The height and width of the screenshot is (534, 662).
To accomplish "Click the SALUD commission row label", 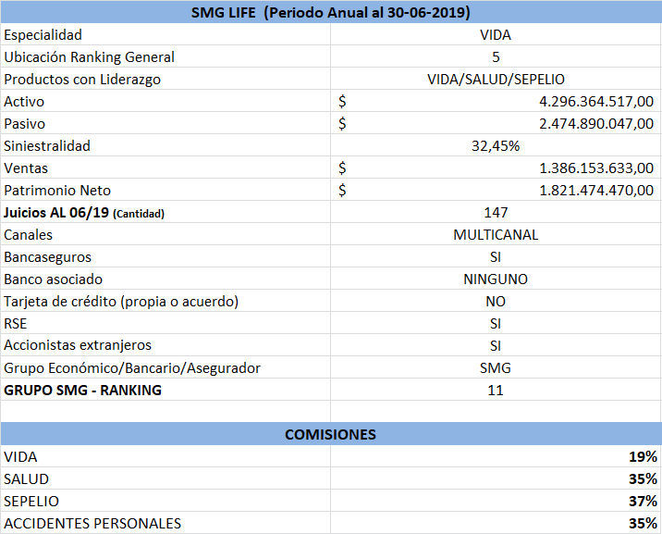I will point(165,478).
